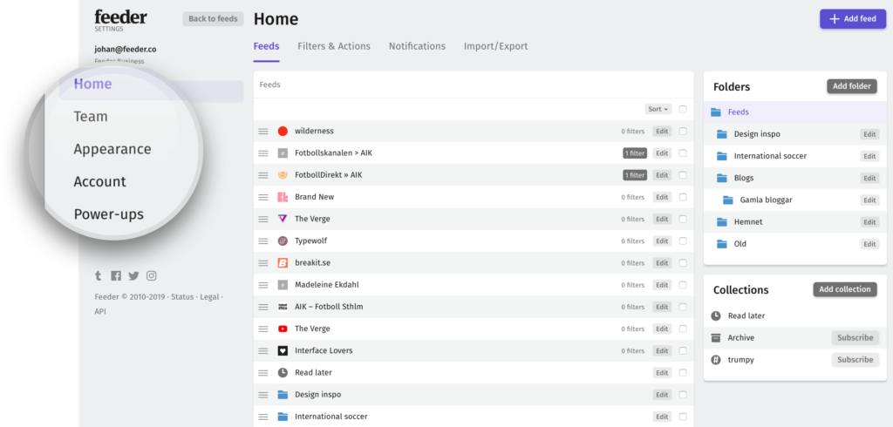The width and height of the screenshot is (893, 427).
Task: Click the Facebook social icon
Action: point(116,275)
